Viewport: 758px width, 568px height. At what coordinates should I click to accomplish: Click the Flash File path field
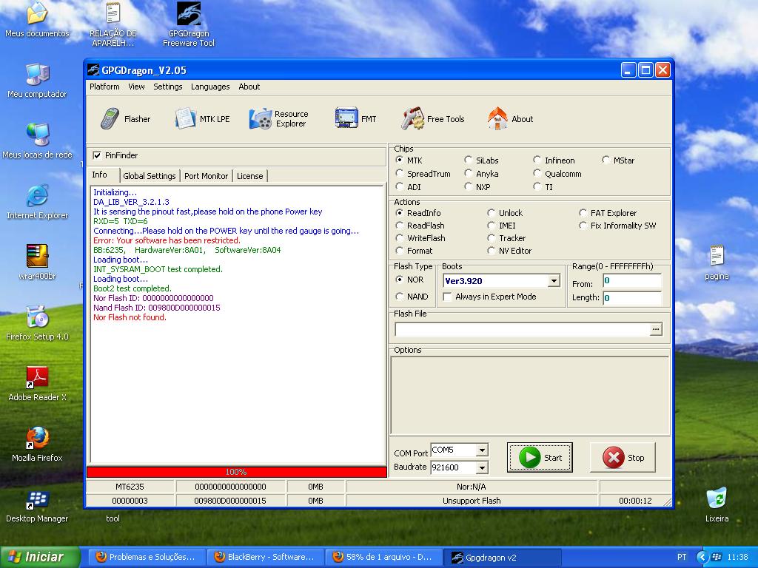[x=523, y=329]
